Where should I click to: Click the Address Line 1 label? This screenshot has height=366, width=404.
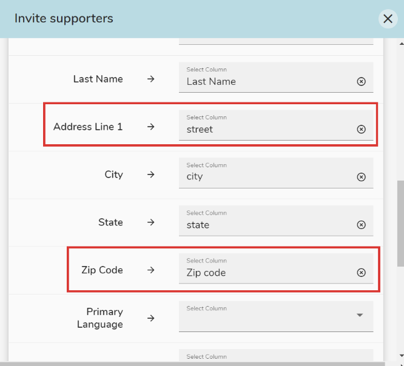88,127
